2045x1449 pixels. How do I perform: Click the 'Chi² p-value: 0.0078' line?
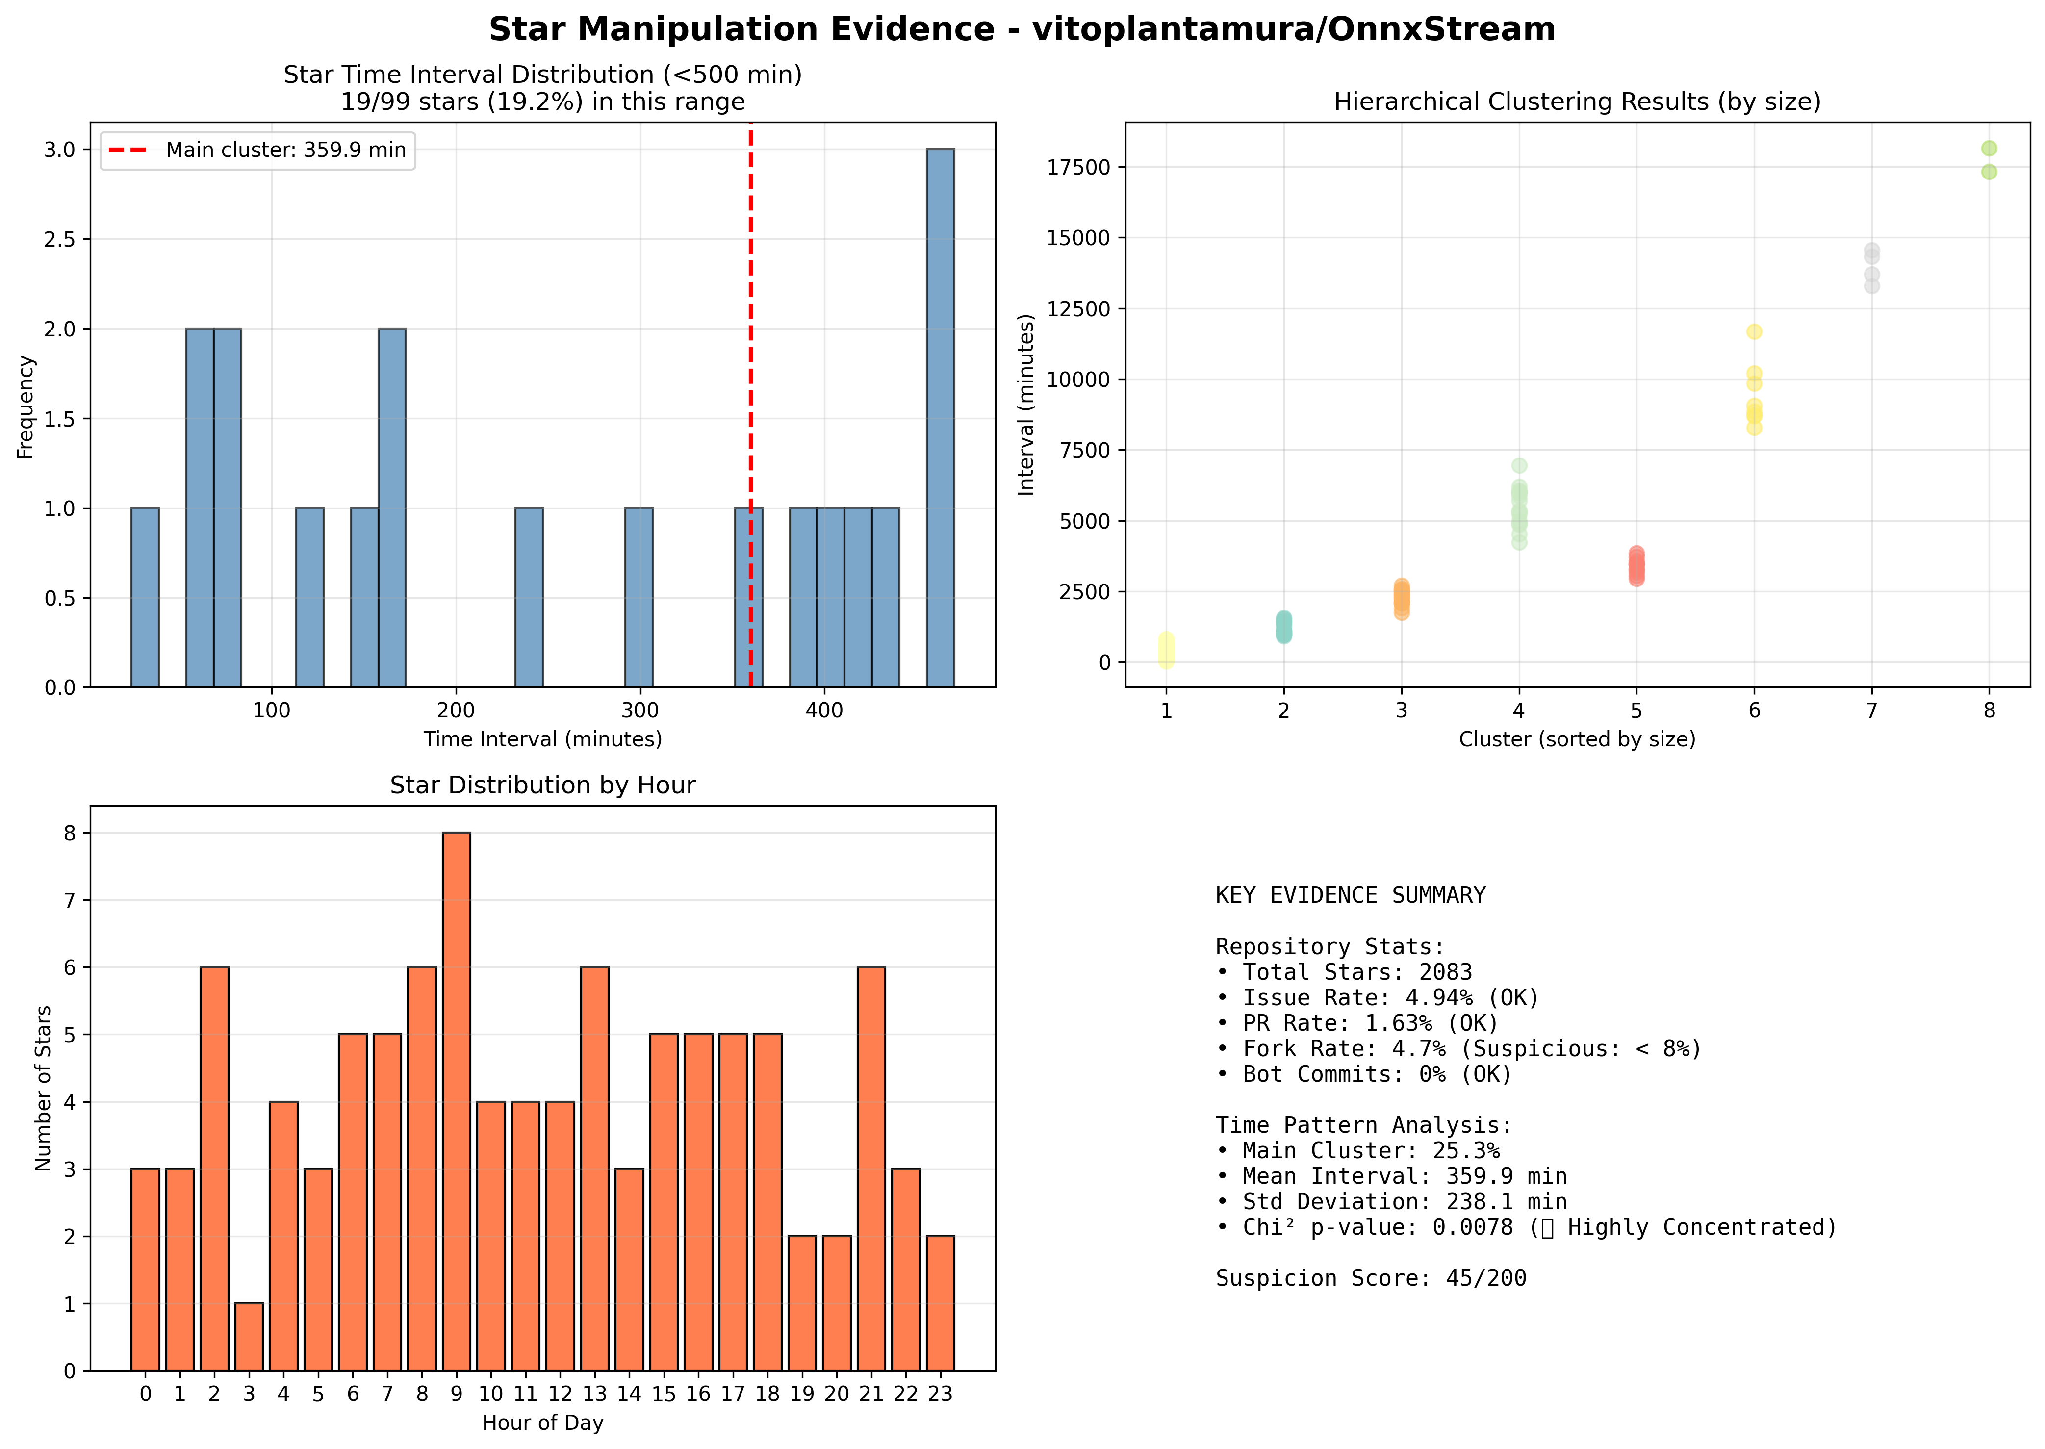(x=1364, y=1228)
